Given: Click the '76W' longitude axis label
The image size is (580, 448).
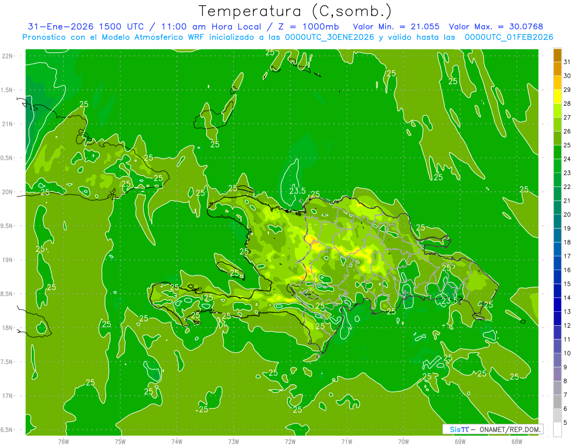Looking at the screenshot, I should coord(63,442).
